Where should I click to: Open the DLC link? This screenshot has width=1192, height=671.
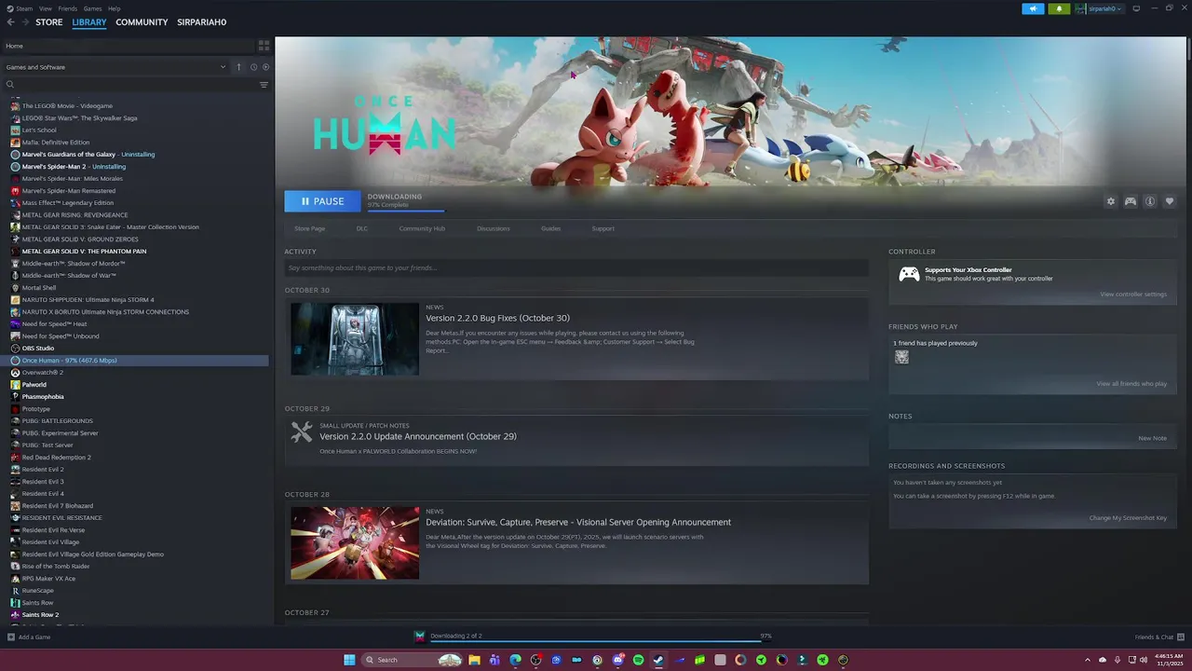(x=362, y=228)
